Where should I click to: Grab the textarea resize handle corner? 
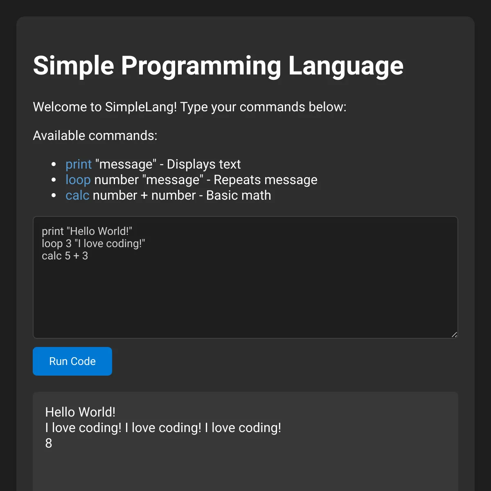[x=454, y=335]
